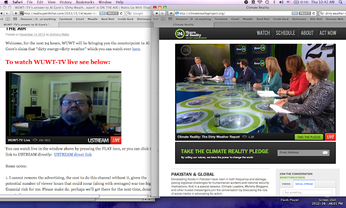Click the add bookmark plus button in right window
Image resolution: width=346 pixels, height=208 pixels.
(x=171, y=14)
